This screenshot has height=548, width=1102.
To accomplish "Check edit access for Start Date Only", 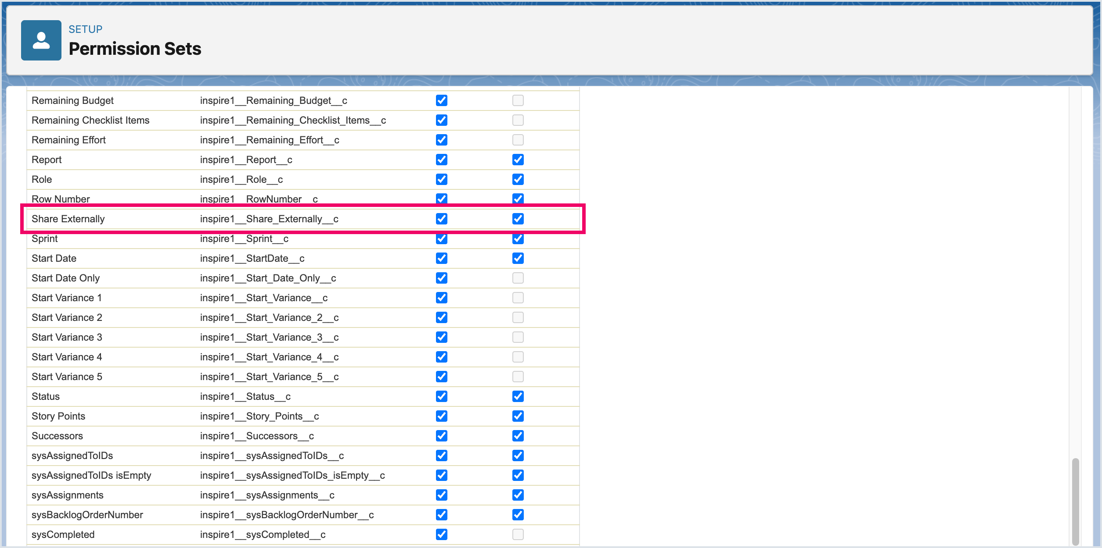I will pos(518,278).
